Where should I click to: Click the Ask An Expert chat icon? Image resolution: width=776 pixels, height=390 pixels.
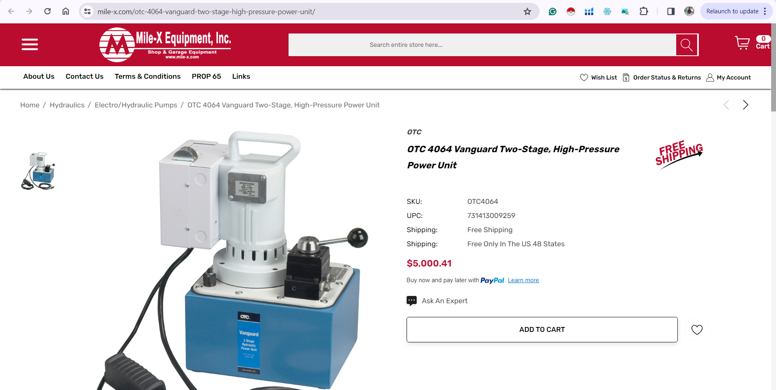click(411, 301)
